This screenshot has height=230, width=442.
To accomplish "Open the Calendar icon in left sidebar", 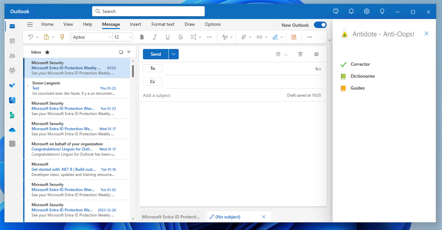I will pos(12,41).
